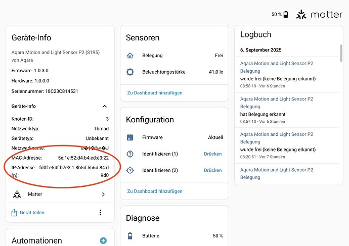Add Konfiguration card to dashboard
Image resolution: width=349 pixels, height=246 pixels.
click(x=154, y=191)
